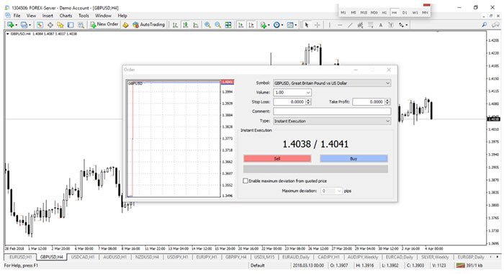Screen dimensions: 504x274
Task: Open the Volume dropdown
Action: 308,93
